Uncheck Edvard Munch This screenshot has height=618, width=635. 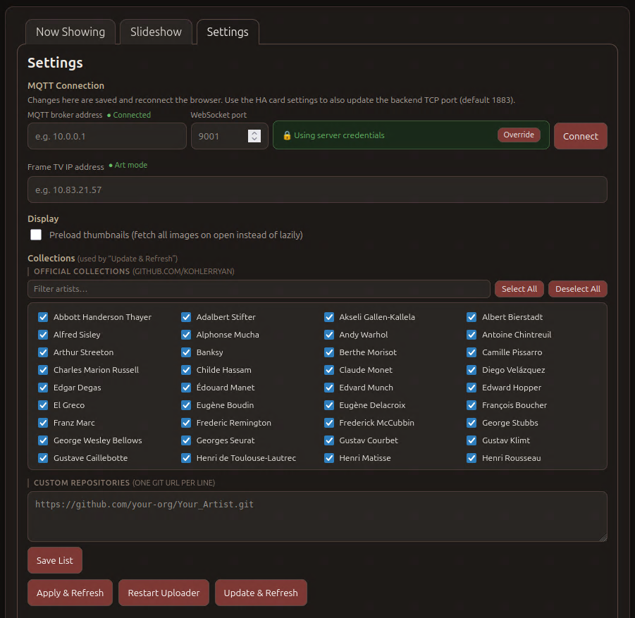tap(329, 388)
